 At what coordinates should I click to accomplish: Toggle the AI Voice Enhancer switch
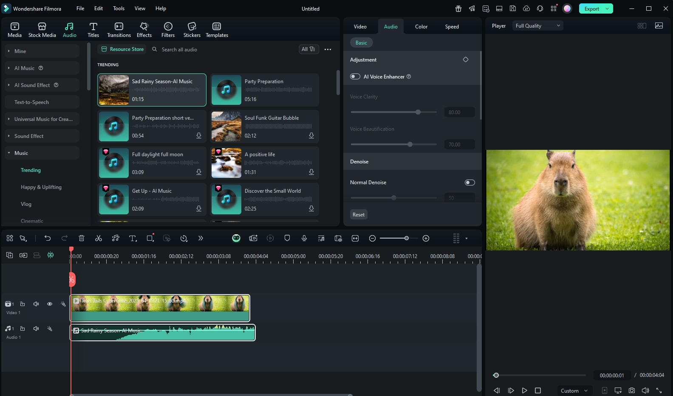(x=355, y=76)
